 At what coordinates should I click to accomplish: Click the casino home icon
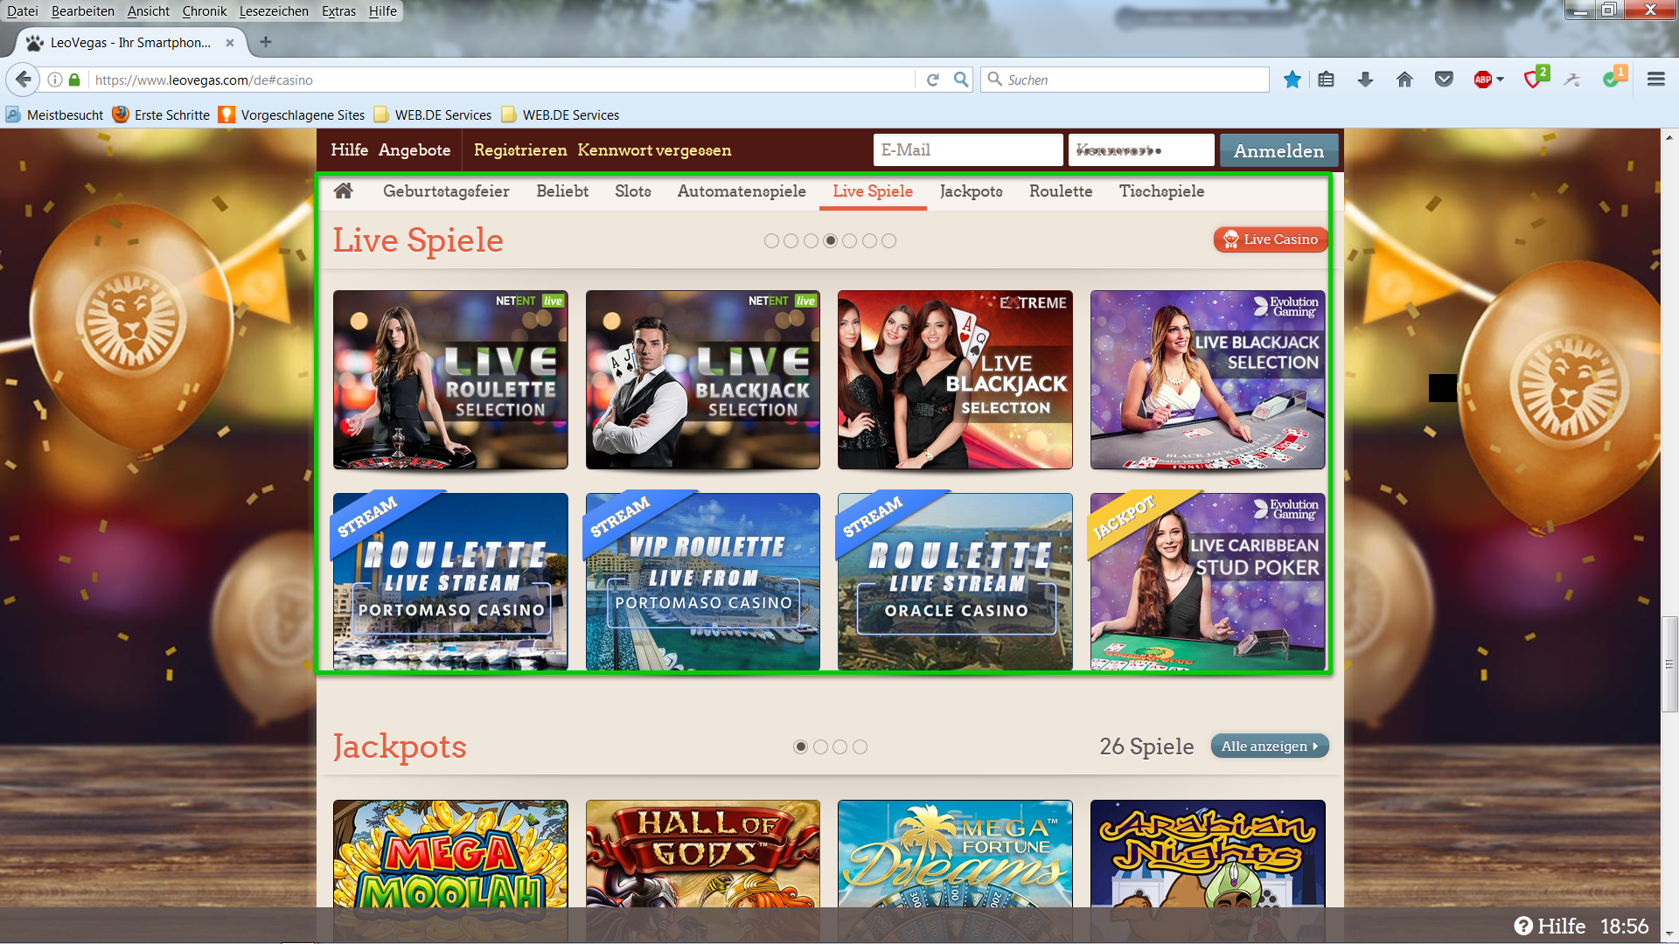click(x=343, y=191)
